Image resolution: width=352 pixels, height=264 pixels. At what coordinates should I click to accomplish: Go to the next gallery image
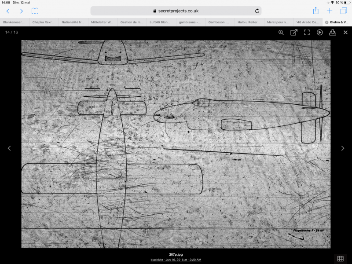343,149
